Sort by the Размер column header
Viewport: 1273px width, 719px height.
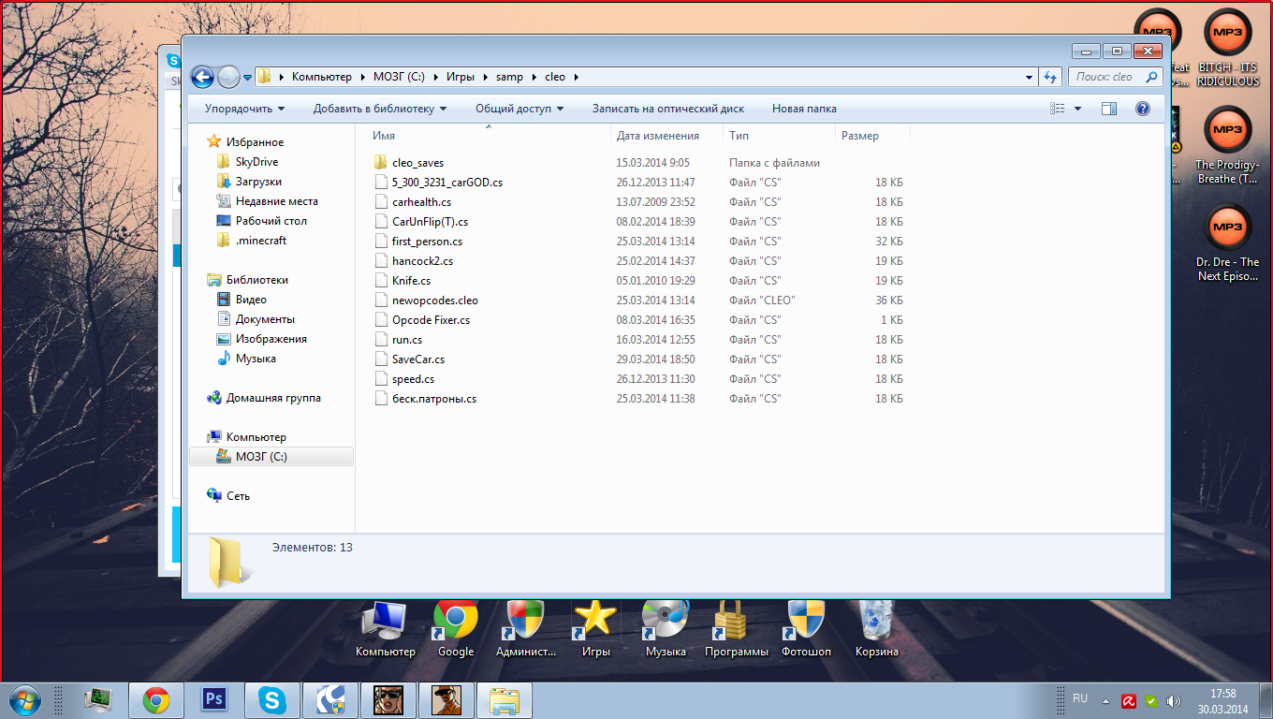click(x=860, y=136)
